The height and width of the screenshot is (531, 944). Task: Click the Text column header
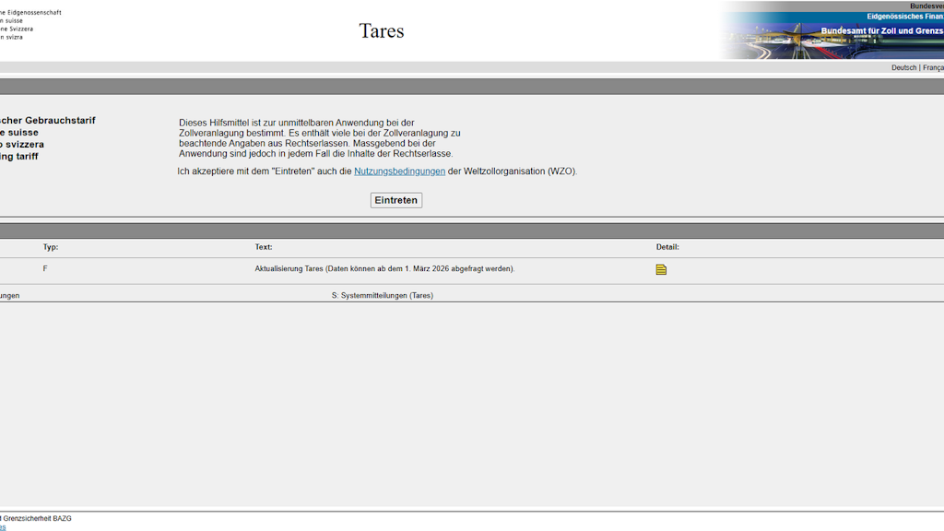point(264,246)
